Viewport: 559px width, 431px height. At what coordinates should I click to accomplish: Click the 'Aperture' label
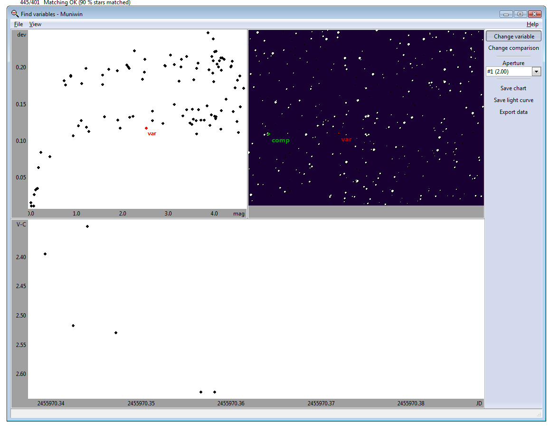click(x=513, y=63)
